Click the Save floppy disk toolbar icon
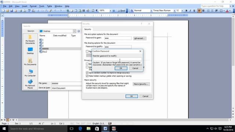This screenshot has width=235, height=132. (11, 11)
